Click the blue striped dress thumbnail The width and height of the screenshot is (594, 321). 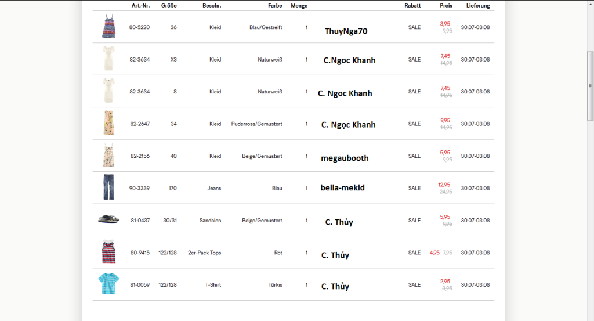coord(108,27)
